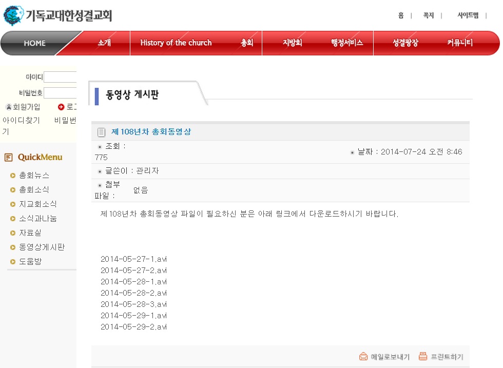Open the 커뮤니티 menu
Image resolution: width=503 pixels, height=368 pixels.
point(460,43)
